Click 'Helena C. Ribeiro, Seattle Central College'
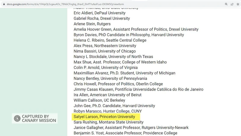241x136 pixels. 110,40
